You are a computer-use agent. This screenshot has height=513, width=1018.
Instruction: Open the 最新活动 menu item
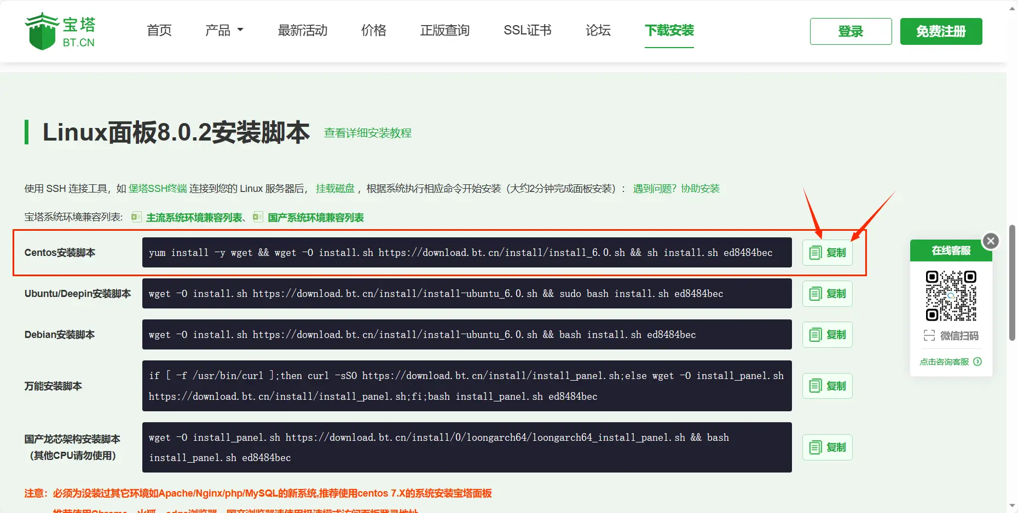pyautogui.click(x=303, y=31)
